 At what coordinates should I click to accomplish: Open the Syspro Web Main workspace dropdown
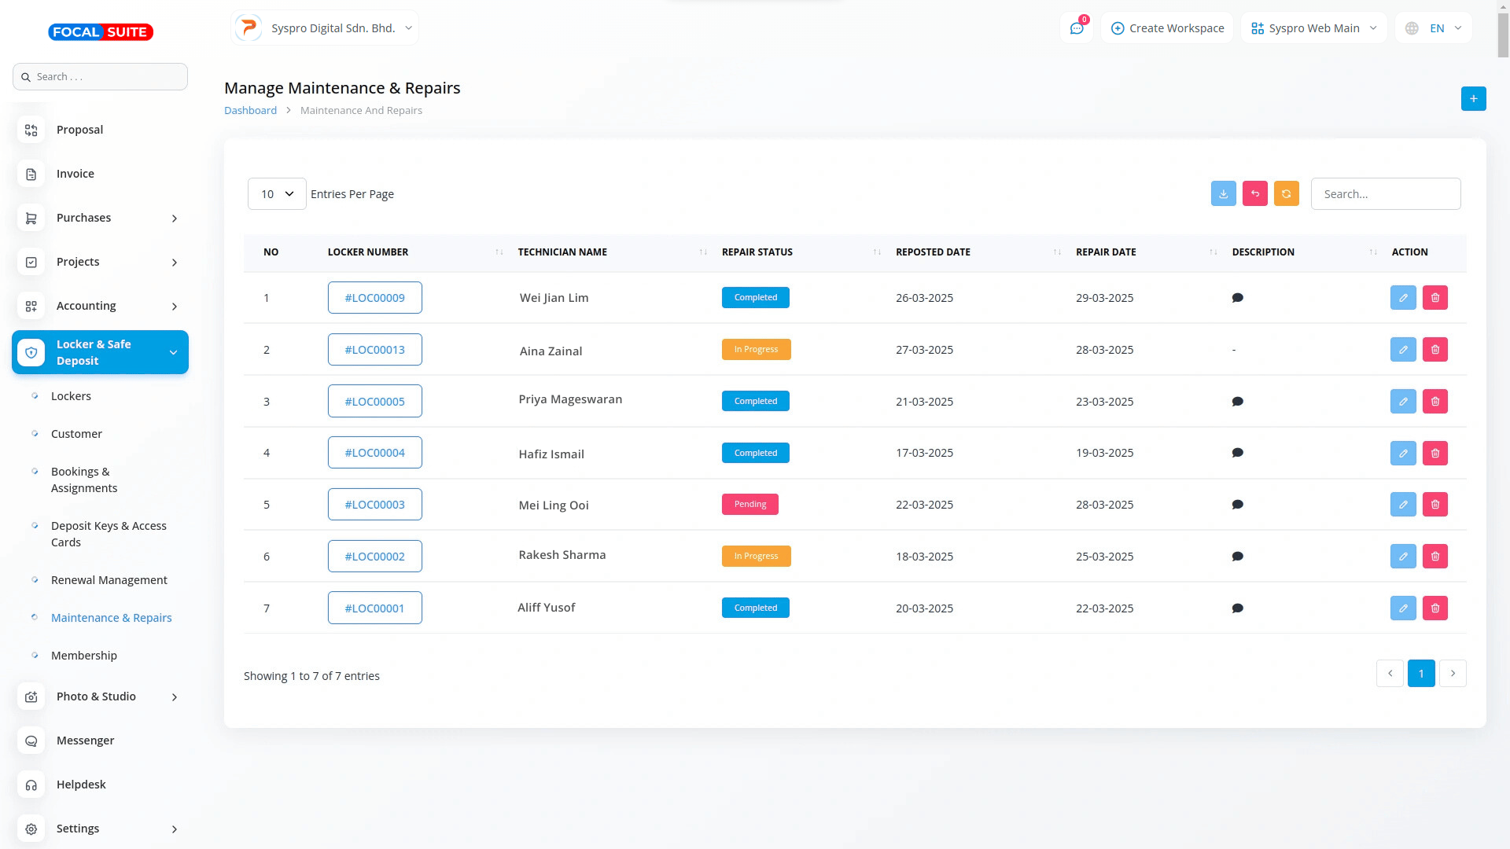[x=1313, y=28]
